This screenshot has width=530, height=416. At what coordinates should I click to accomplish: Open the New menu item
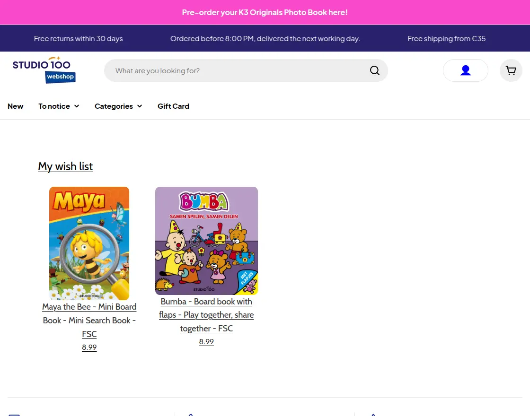(x=16, y=106)
